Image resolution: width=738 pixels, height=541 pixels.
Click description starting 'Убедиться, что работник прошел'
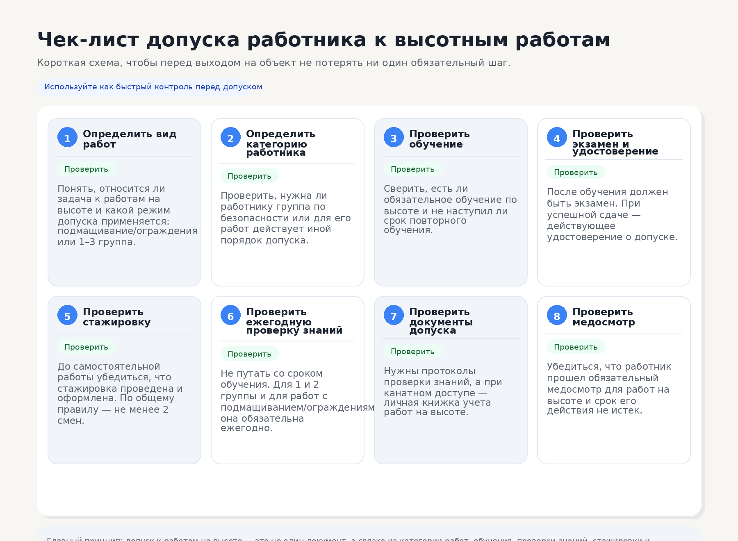tap(609, 388)
